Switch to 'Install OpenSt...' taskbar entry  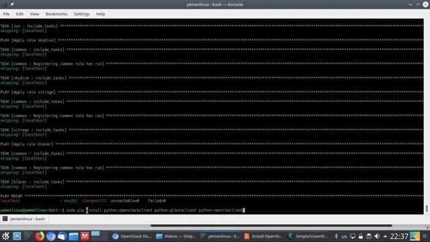pos(263,236)
